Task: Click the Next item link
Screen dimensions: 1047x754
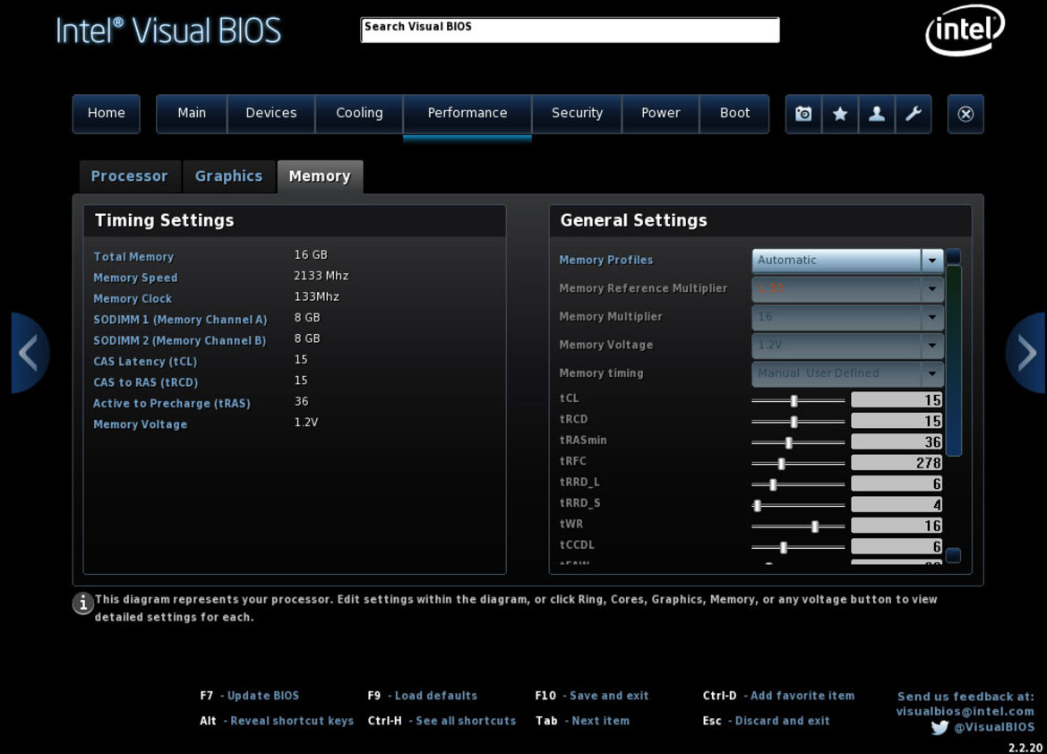Action: pyautogui.click(x=600, y=721)
